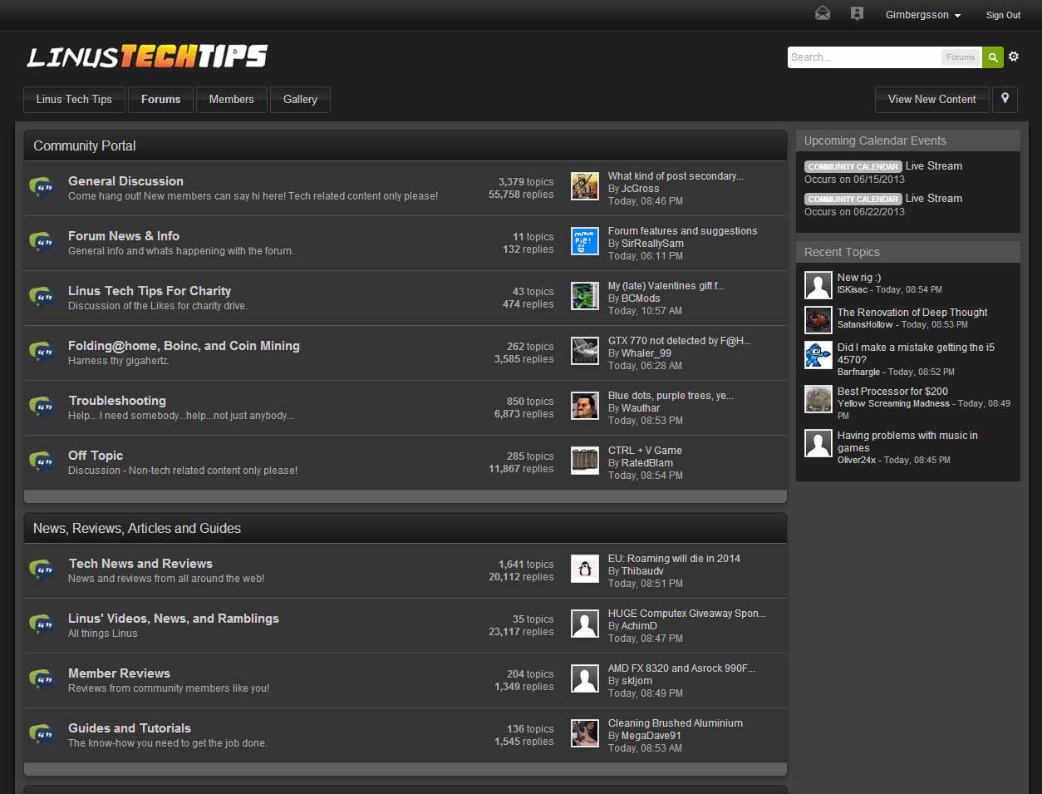
Task: Open the Member Reviews forum
Action: (x=119, y=673)
